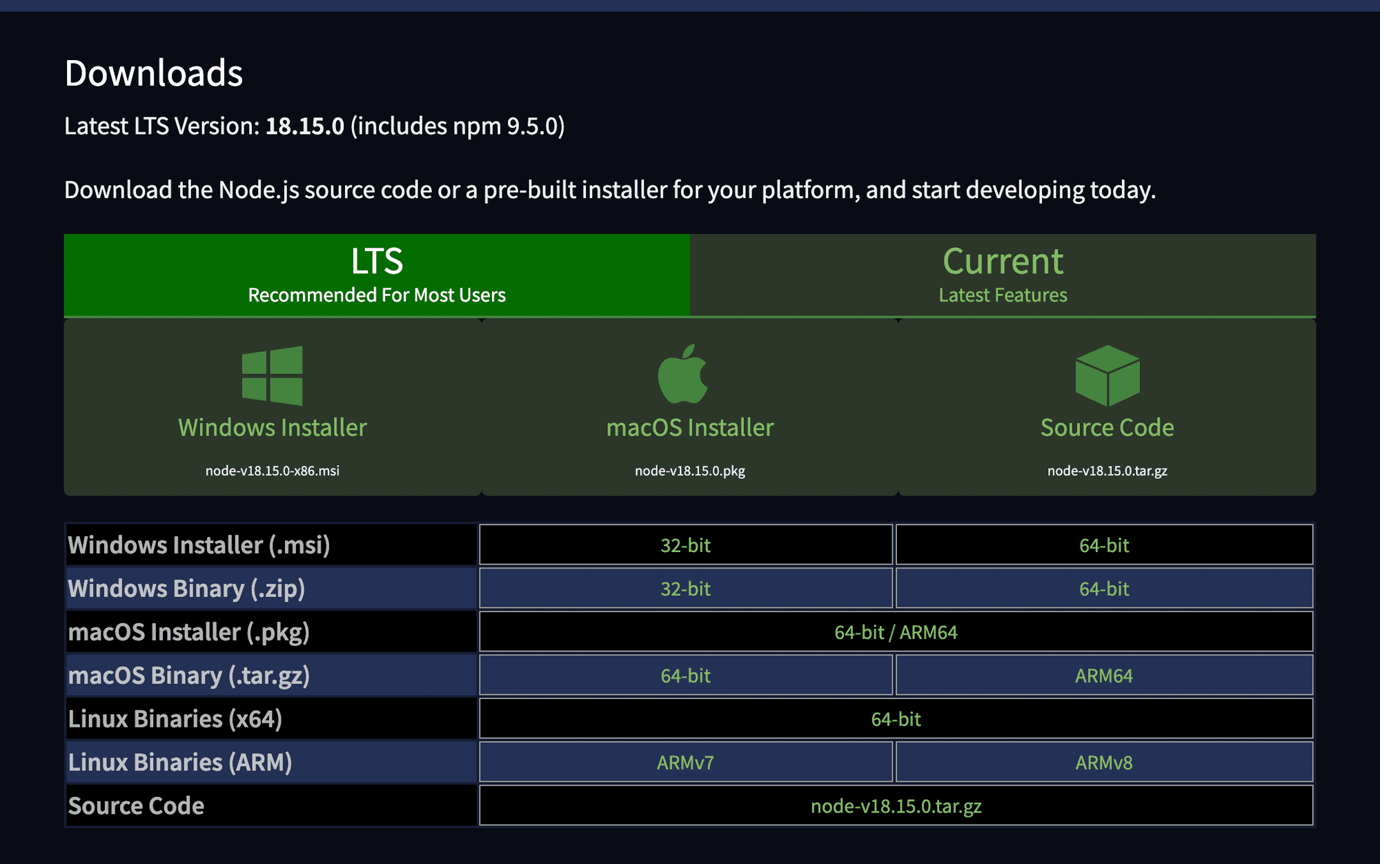
Task: Click node-v18.15.0.tar.gz under the Source Code icon
Action: click(1107, 471)
